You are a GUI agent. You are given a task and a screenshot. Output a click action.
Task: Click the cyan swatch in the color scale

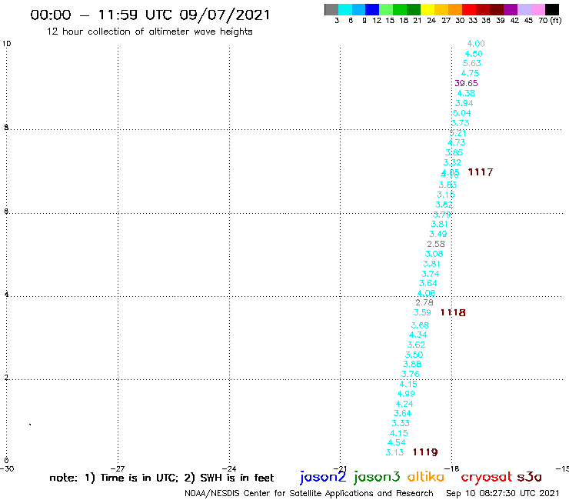point(344,9)
